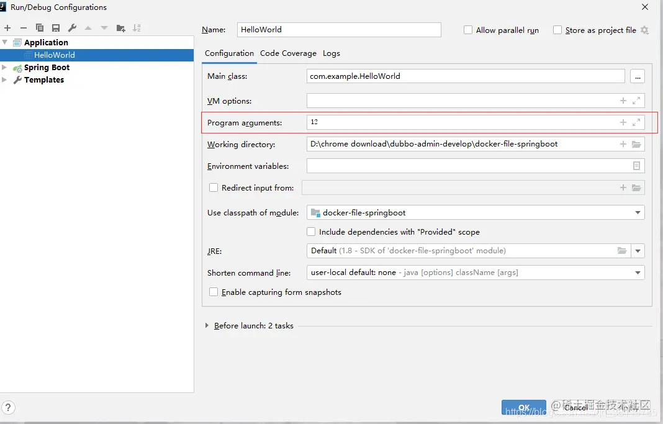The height and width of the screenshot is (424, 663).
Task: Focus the Name input field
Action: point(339,30)
